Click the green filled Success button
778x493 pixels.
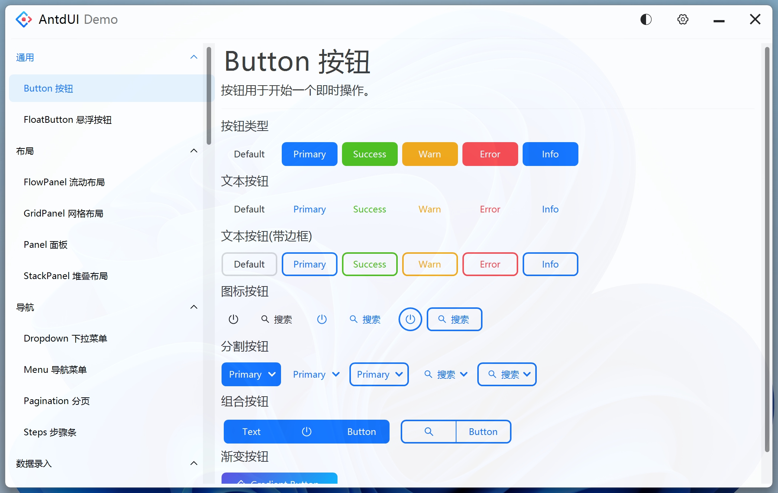369,154
